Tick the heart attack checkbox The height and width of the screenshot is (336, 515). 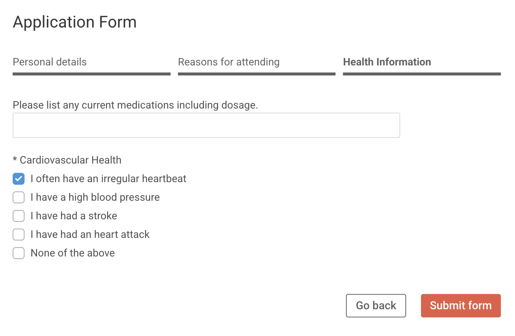pyautogui.click(x=19, y=235)
